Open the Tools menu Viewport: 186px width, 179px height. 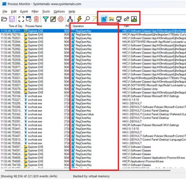click(46, 12)
